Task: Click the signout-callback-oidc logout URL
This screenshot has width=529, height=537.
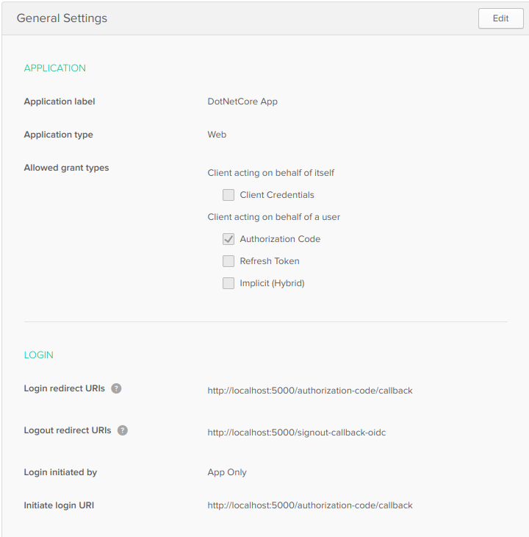Action: (296, 433)
